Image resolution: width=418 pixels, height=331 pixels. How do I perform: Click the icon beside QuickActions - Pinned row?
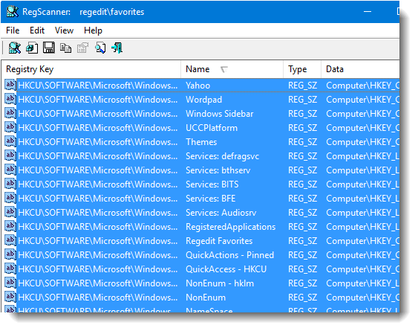click(x=10, y=255)
